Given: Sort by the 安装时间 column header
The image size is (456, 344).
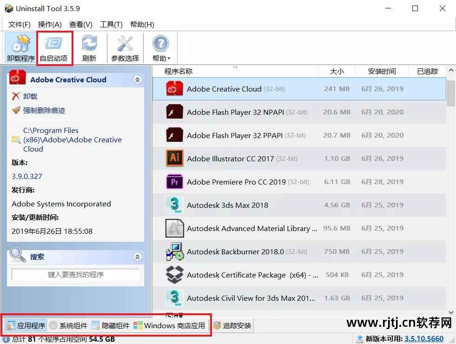Looking at the screenshot, I should click(x=382, y=71).
